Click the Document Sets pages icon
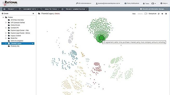The width and height of the screenshot is (170, 95). point(20,9)
